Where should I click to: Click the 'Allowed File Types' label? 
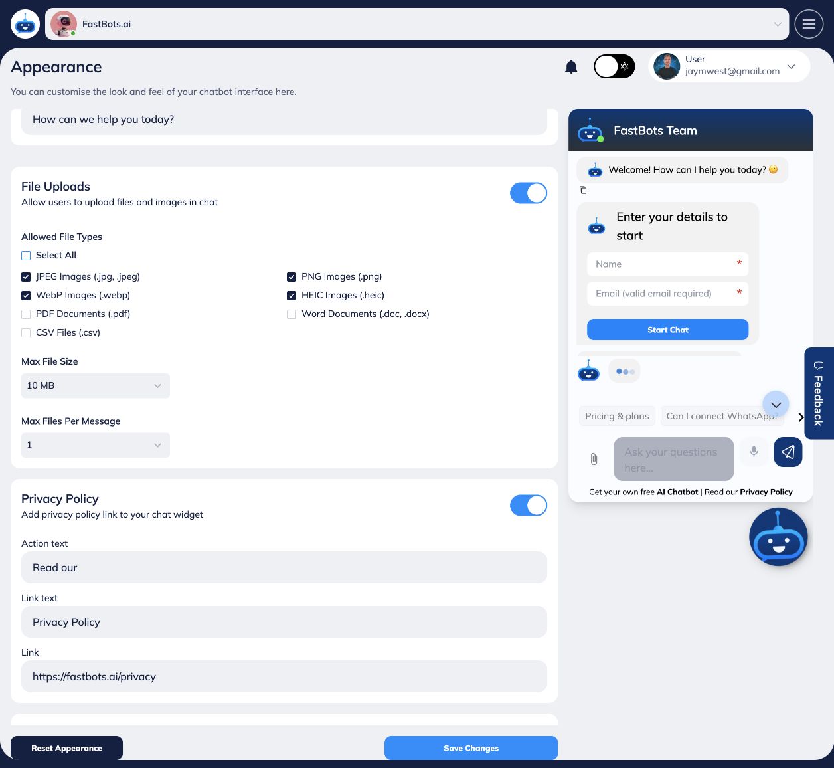pos(62,237)
